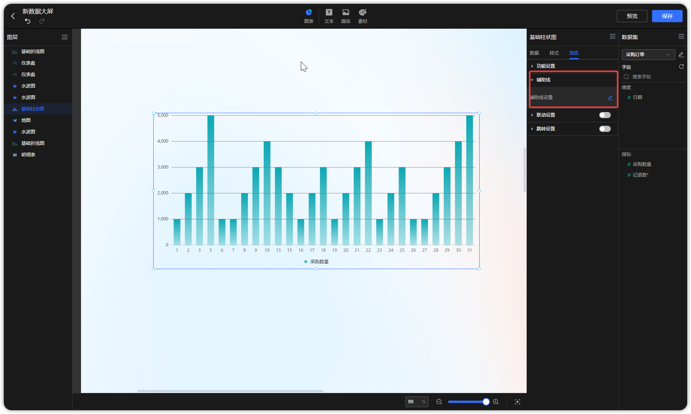Image resolution: width=691 pixels, height=414 pixels.
Task: Click the 搜索字段 search input
Action: tap(654, 77)
